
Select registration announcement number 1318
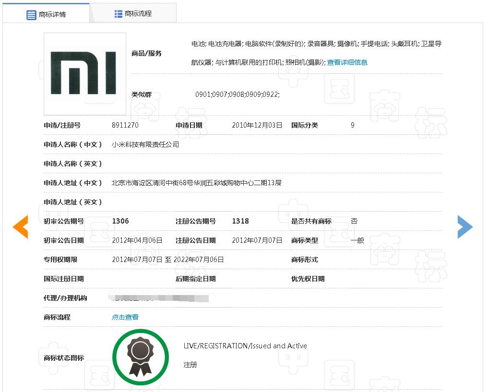click(240, 221)
